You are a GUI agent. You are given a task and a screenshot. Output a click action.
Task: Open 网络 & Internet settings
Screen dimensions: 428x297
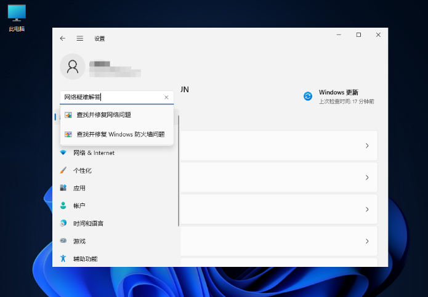93,152
